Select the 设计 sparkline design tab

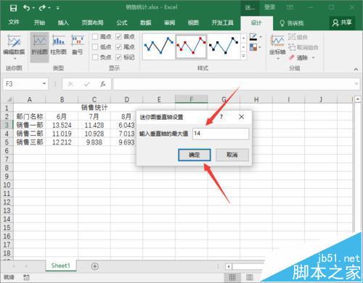pos(256,23)
